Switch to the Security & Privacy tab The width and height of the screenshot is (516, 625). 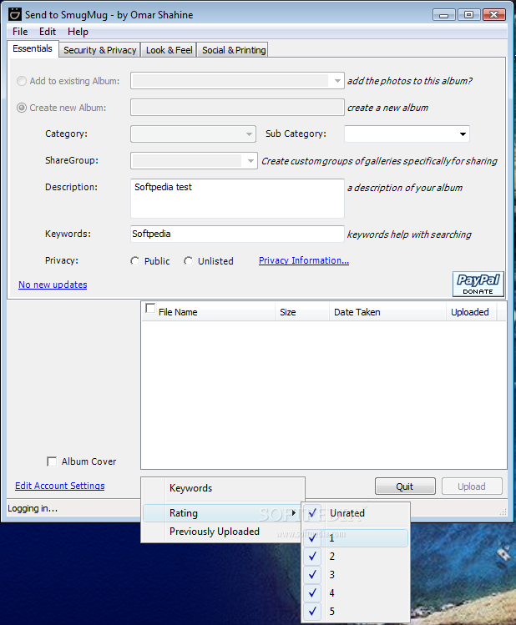pyautogui.click(x=99, y=50)
